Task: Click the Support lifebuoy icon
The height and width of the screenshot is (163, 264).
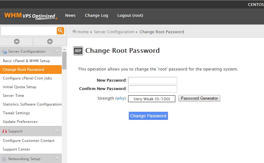Action: point(5,131)
